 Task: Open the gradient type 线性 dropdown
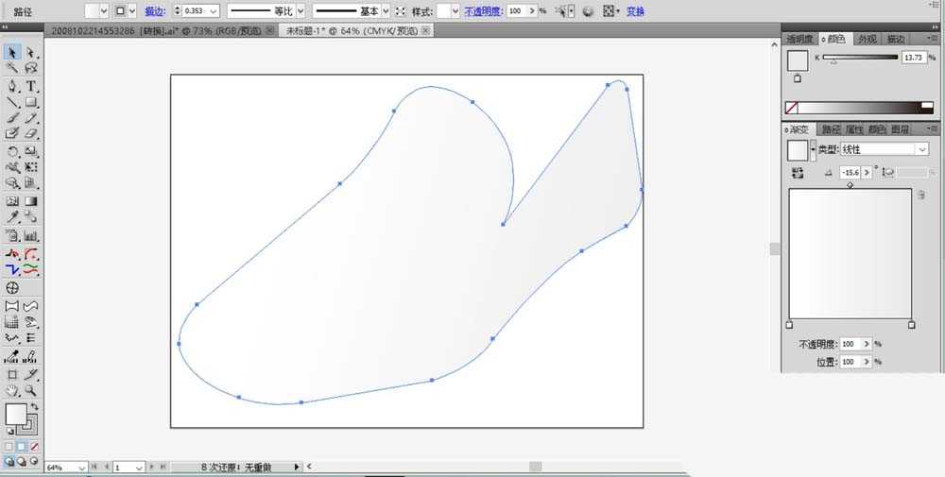click(x=885, y=148)
